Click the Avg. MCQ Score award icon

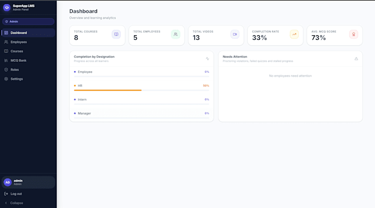click(x=353, y=34)
